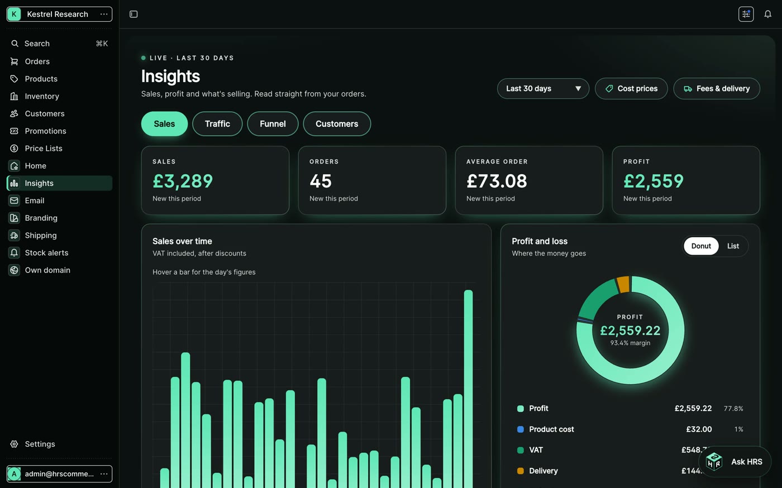Click the Ask HRS cube icon
This screenshot has width=782, height=488.
(714, 461)
